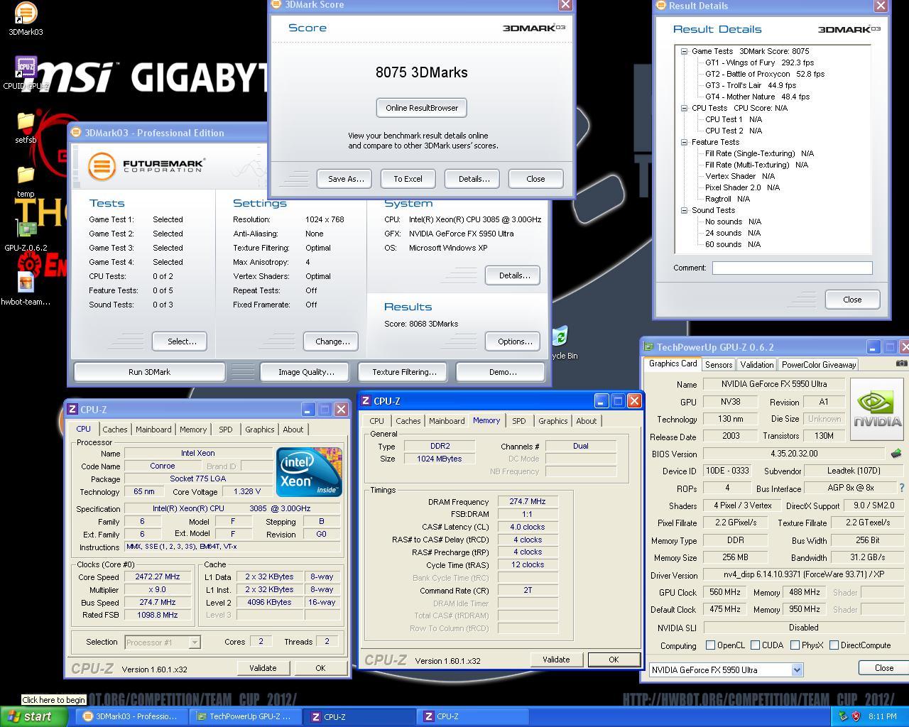This screenshot has height=727, width=909.
Task: Switch to Sensors tab in GPU-Z
Action: pos(719,364)
